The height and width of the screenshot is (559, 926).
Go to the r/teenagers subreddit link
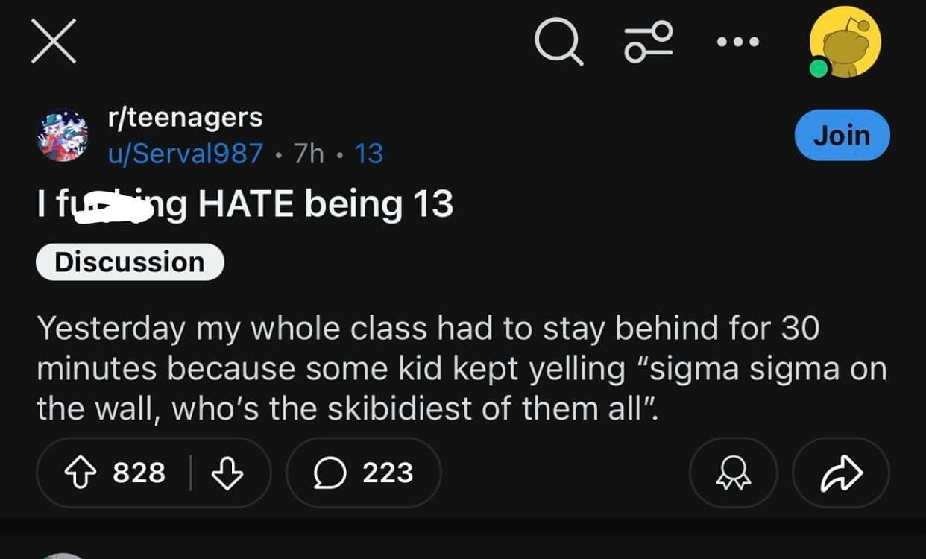[185, 117]
